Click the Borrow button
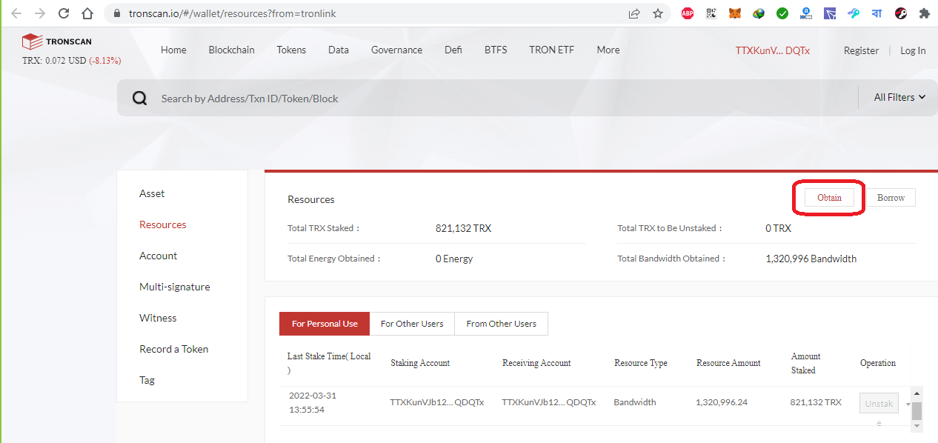Image resolution: width=938 pixels, height=443 pixels. pyautogui.click(x=891, y=198)
